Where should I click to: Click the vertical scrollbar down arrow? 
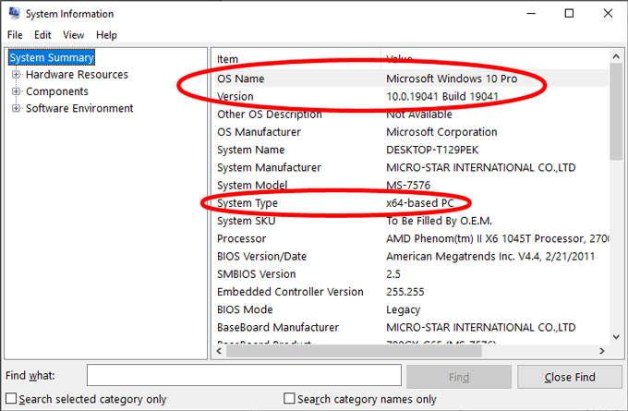pos(616,337)
